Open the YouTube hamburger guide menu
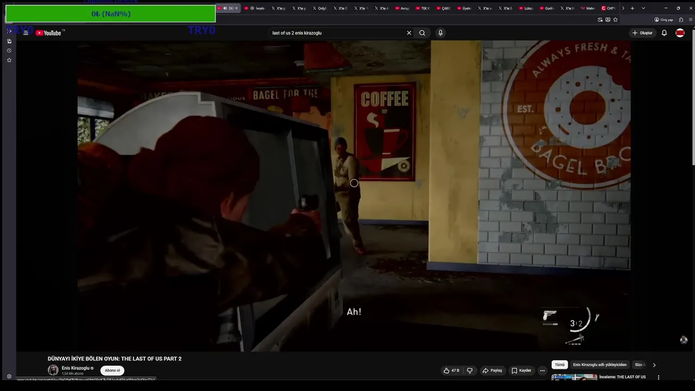This screenshot has height=391, width=695. (26, 33)
